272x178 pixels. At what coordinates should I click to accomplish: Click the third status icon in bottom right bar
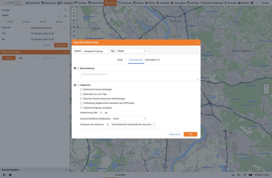[x=244, y=175]
